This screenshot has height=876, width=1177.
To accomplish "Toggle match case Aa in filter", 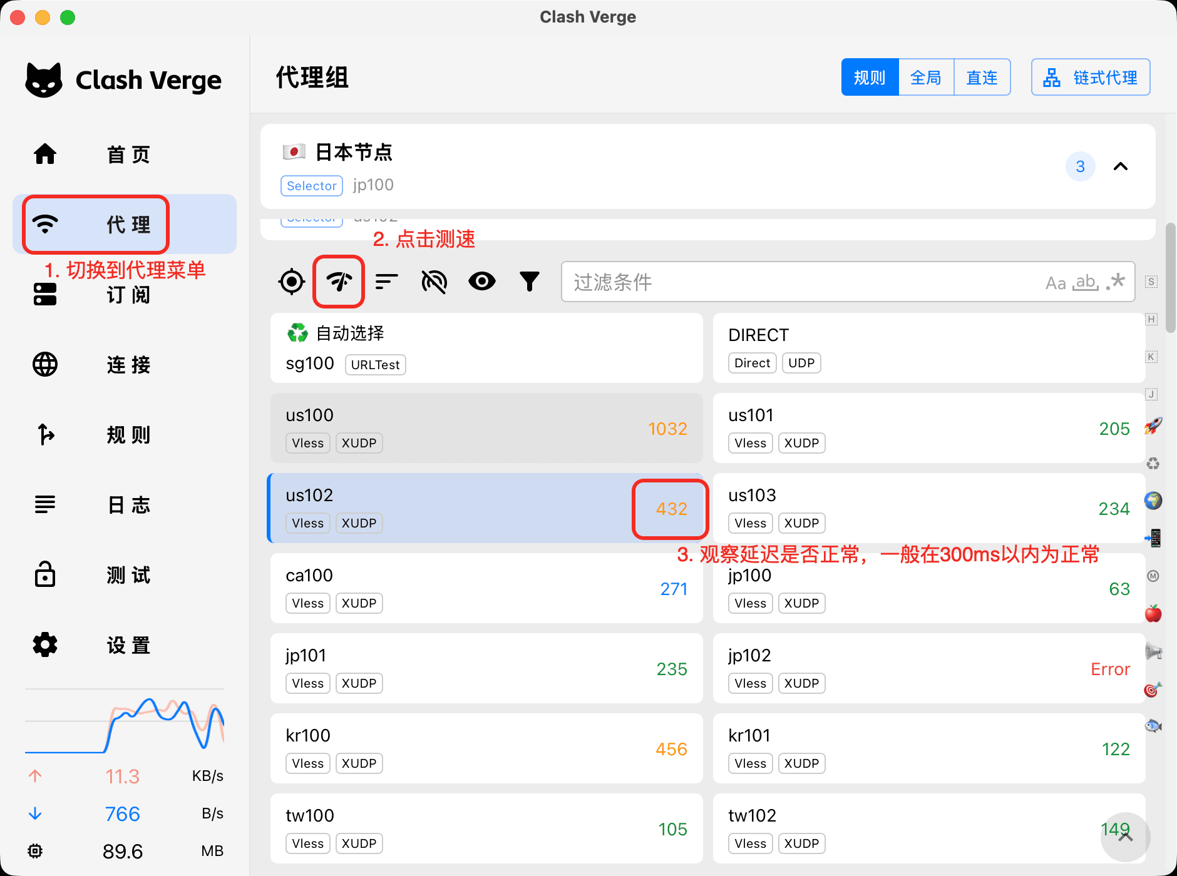I will [1056, 283].
